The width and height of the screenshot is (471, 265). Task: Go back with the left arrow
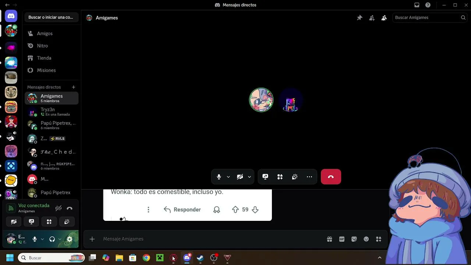(x=7, y=5)
